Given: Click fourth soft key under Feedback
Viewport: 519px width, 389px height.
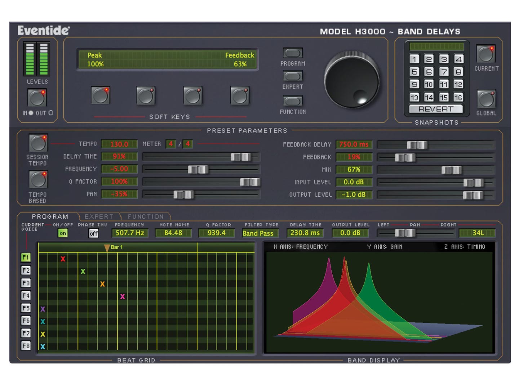Looking at the screenshot, I should tap(240, 95).
